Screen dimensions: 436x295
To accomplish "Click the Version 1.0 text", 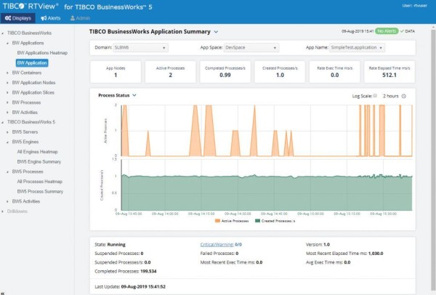I will pos(318,245).
